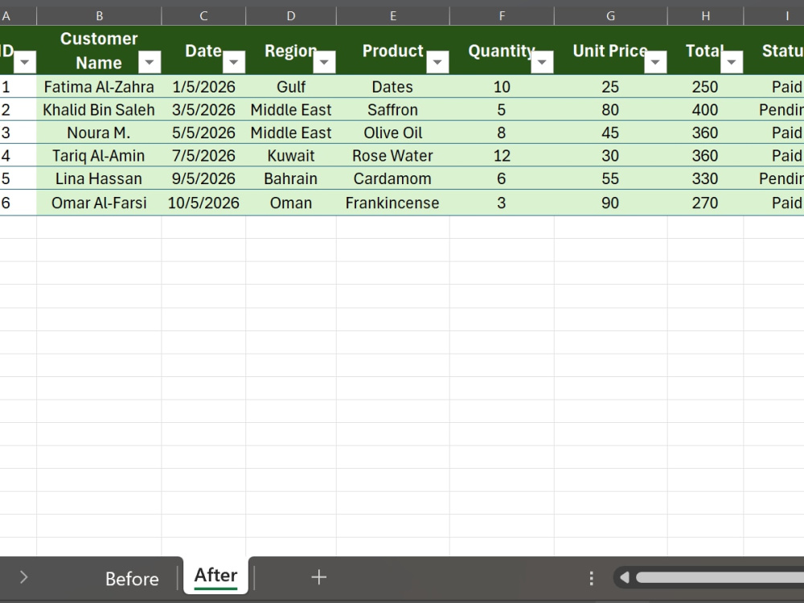Click the Cardamom product cell

pos(393,178)
